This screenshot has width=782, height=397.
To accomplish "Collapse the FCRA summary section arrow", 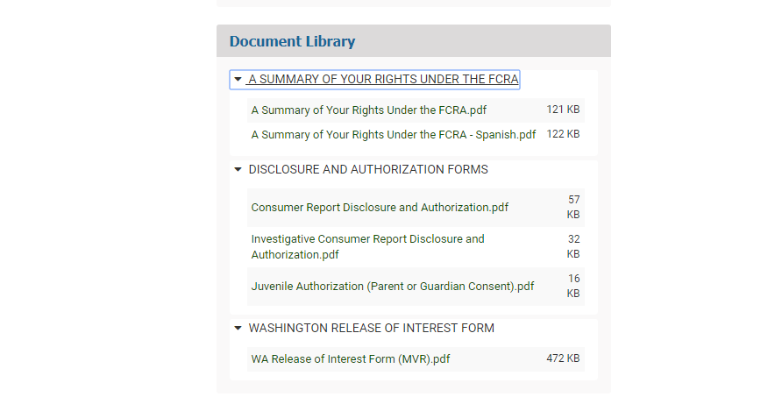I will click(x=238, y=80).
